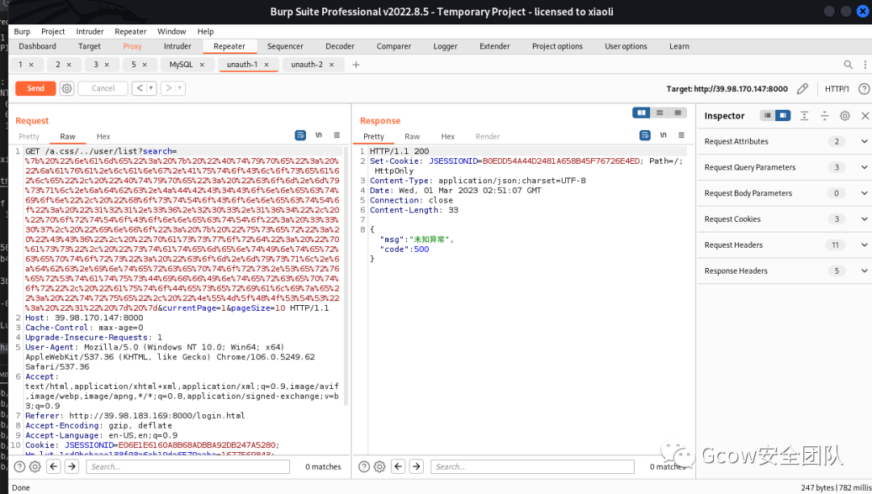Focus the request search field
Image resolution: width=872 pixels, height=494 pixels.
(x=188, y=467)
